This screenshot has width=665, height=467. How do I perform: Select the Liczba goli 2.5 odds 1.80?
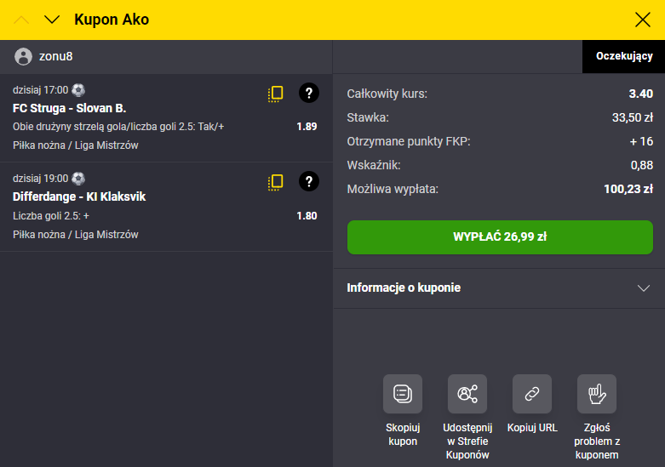coord(307,216)
